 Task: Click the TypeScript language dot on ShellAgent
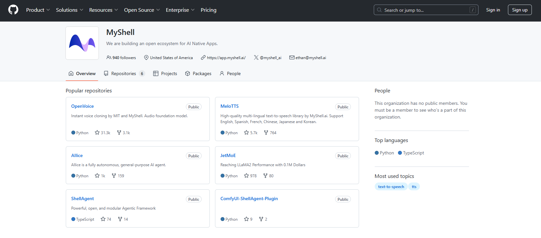click(x=73, y=219)
